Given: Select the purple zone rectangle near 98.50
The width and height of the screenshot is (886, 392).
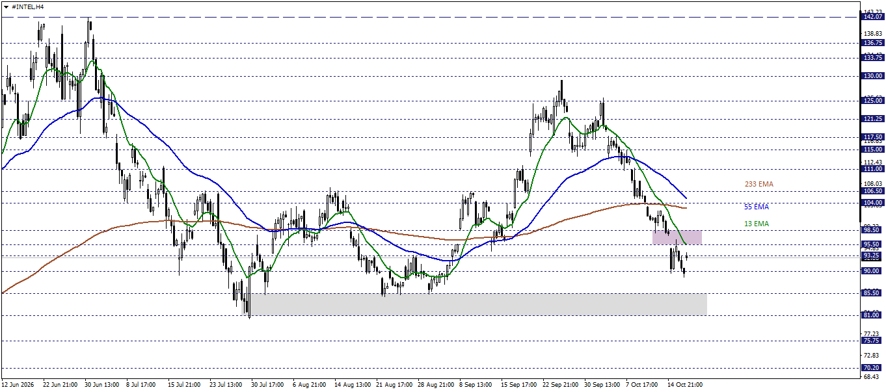Looking at the screenshot, I should 677,237.
